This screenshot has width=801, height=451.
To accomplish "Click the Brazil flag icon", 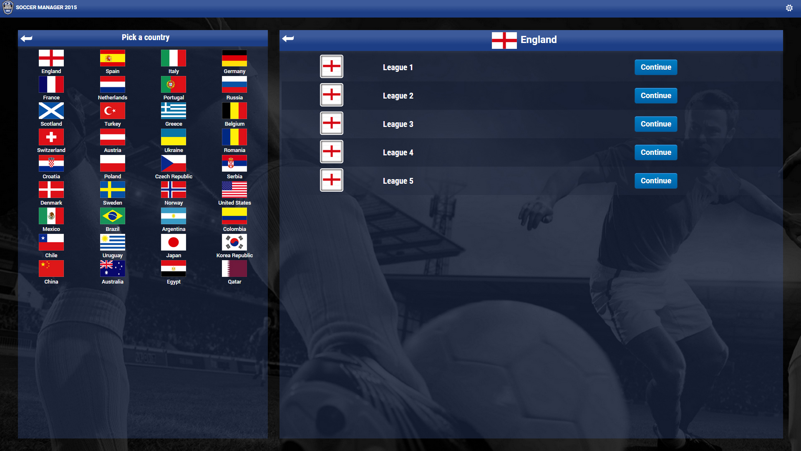I will [x=112, y=217].
